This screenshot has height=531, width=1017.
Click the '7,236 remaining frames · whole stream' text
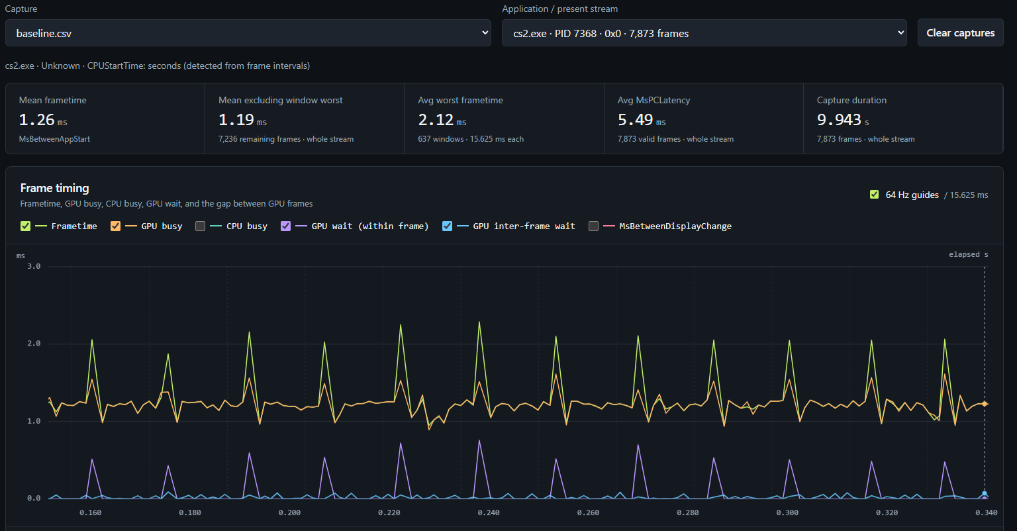286,139
